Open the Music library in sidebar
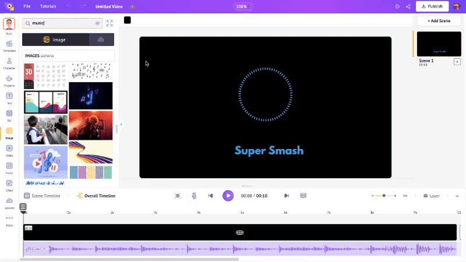 click(x=9, y=167)
